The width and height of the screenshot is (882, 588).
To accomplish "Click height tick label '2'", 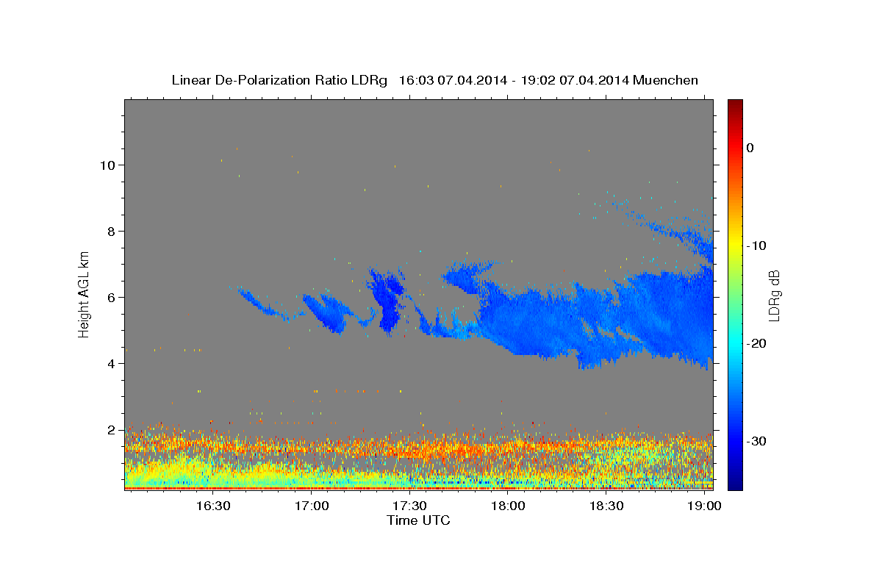I will coord(111,429).
